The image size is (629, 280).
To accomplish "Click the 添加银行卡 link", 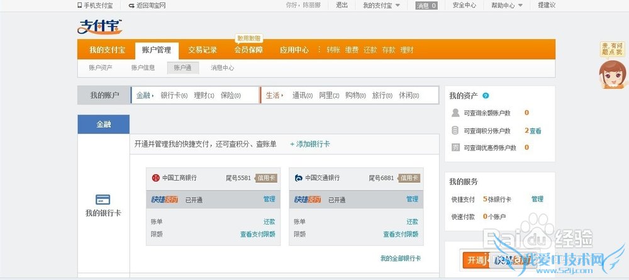I will click(x=309, y=144).
